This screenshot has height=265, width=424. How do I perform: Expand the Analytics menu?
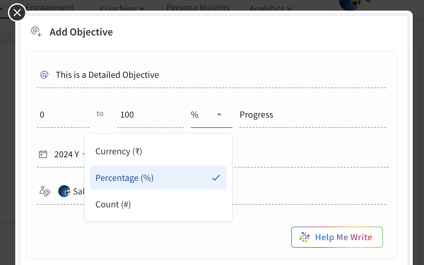271,9
